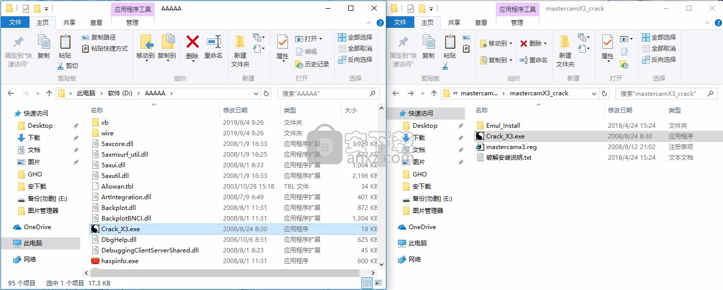Open View (查看) tab in mastercamX3_crack window
Image resolution: width=723 pixels, height=290 pixels.
pyautogui.click(x=481, y=22)
